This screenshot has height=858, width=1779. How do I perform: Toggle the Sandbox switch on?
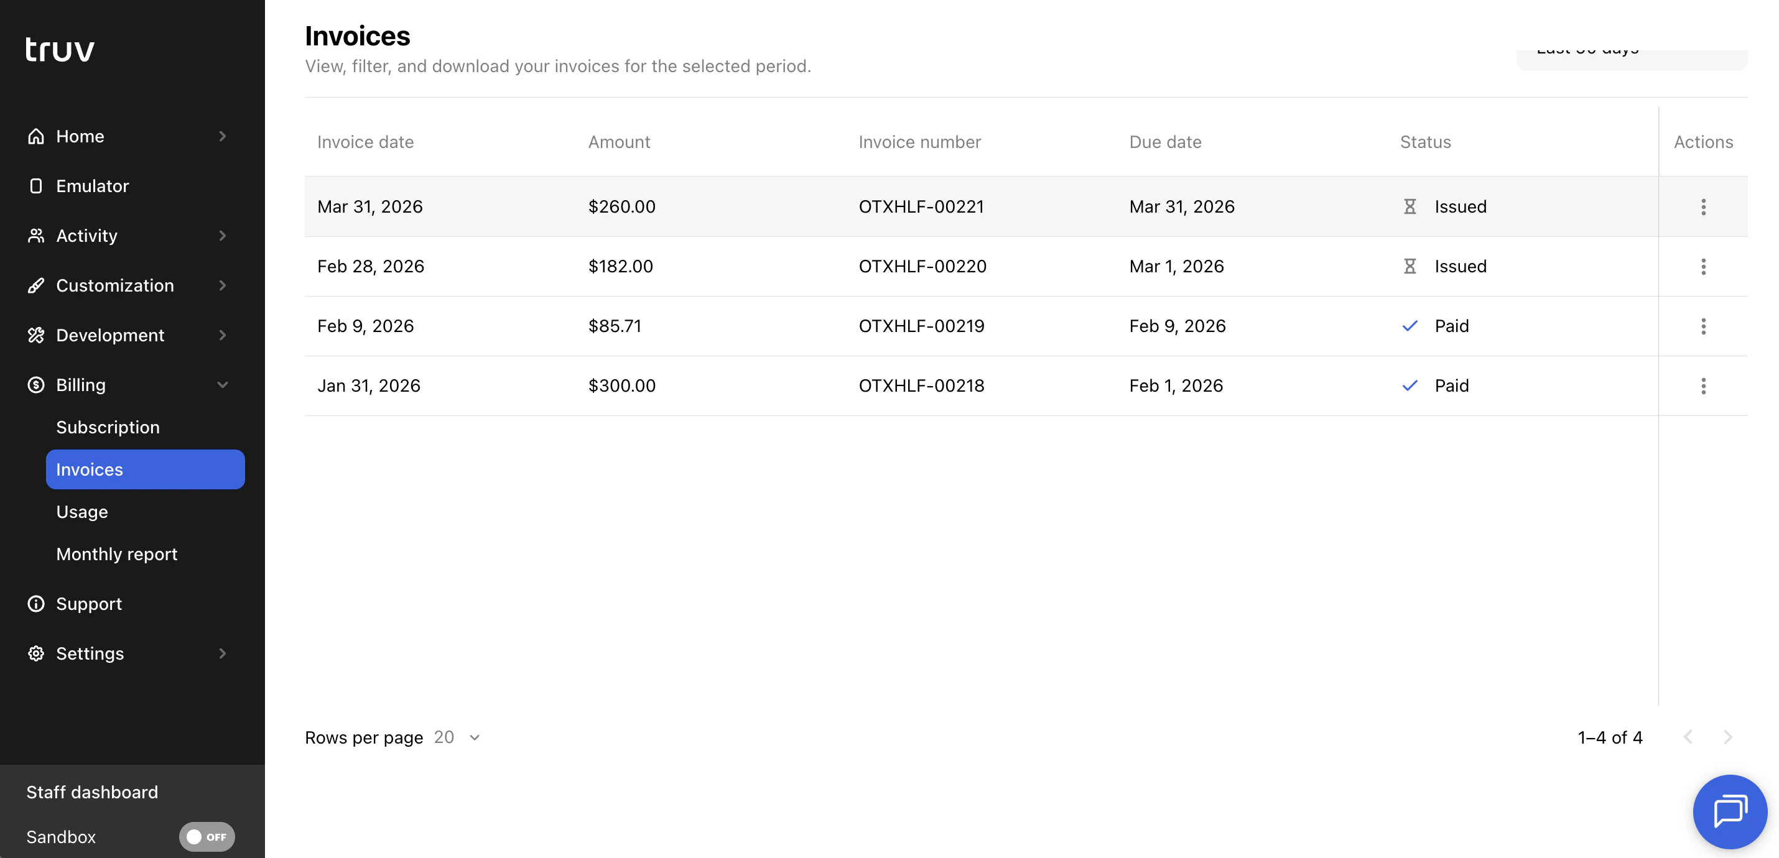pyautogui.click(x=207, y=837)
